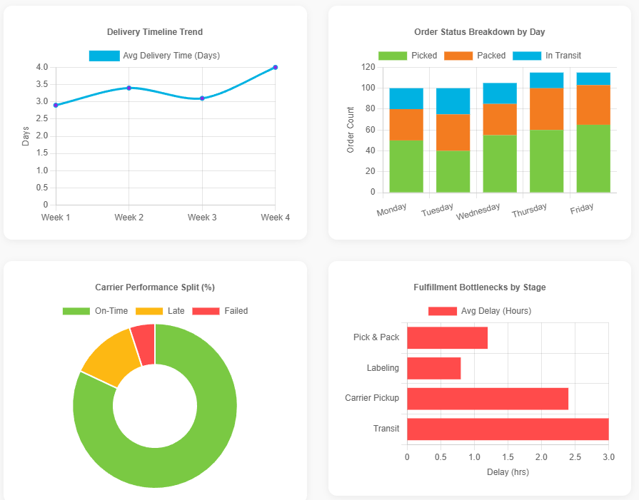The height and width of the screenshot is (500, 639).
Task: Select Tuesday's orange Packed bar segment
Action: (453, 132)
